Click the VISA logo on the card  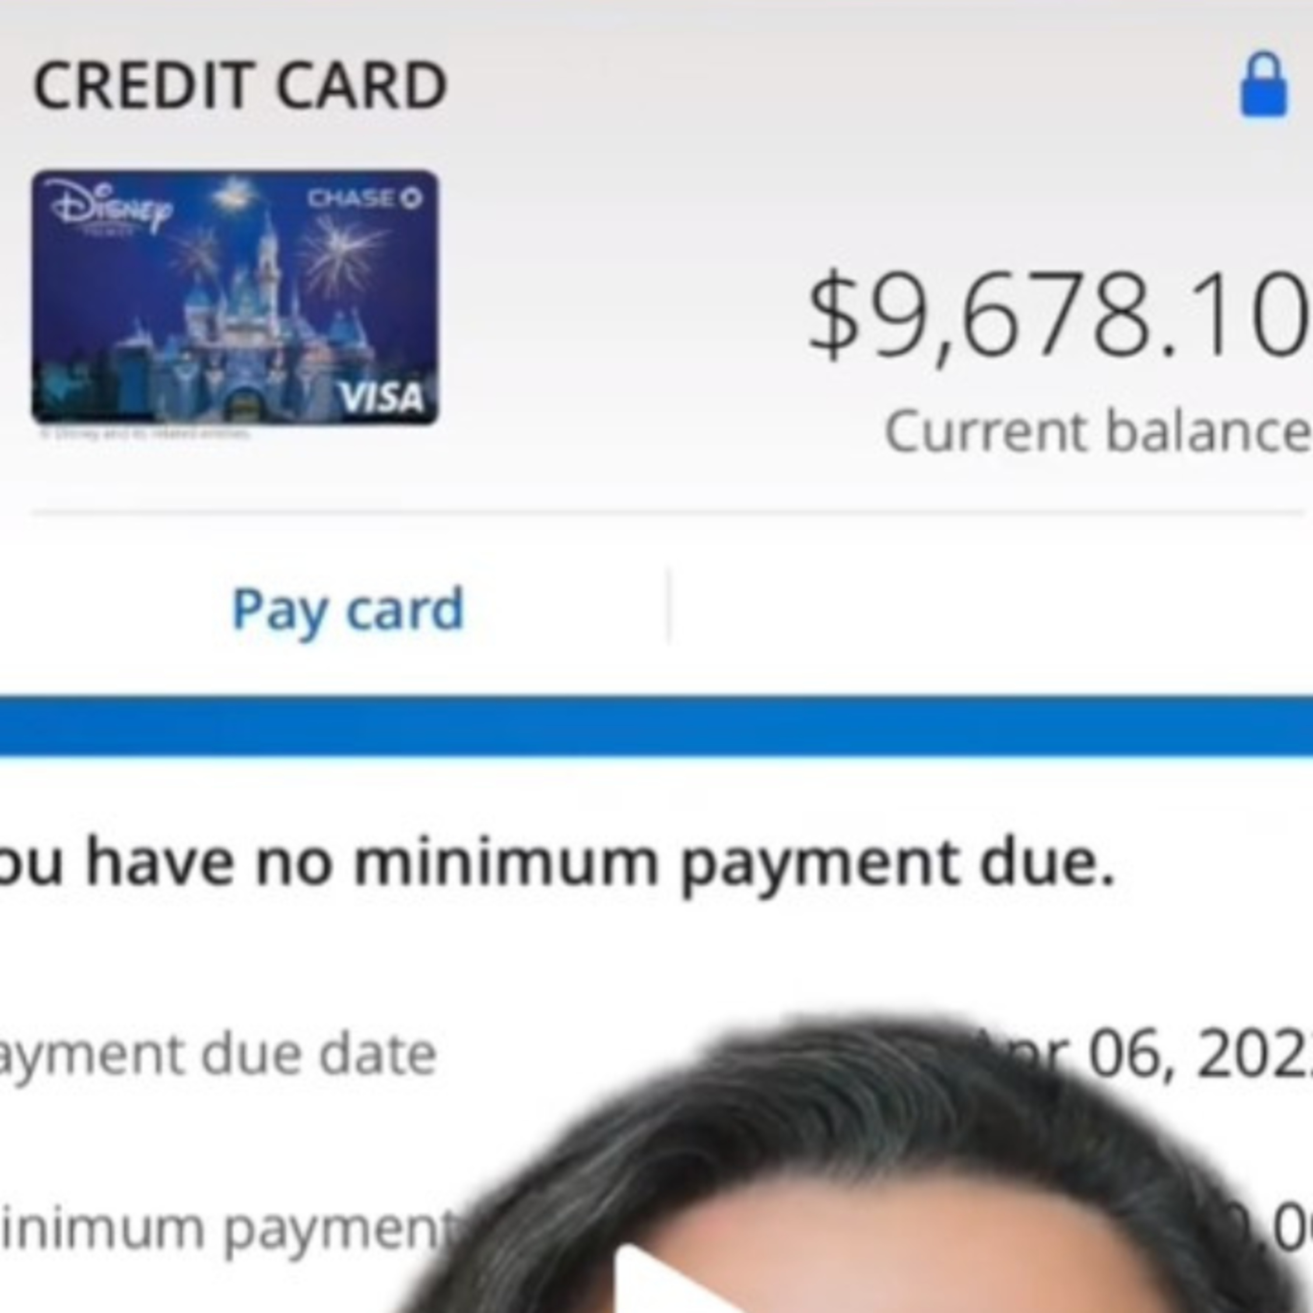381,397
